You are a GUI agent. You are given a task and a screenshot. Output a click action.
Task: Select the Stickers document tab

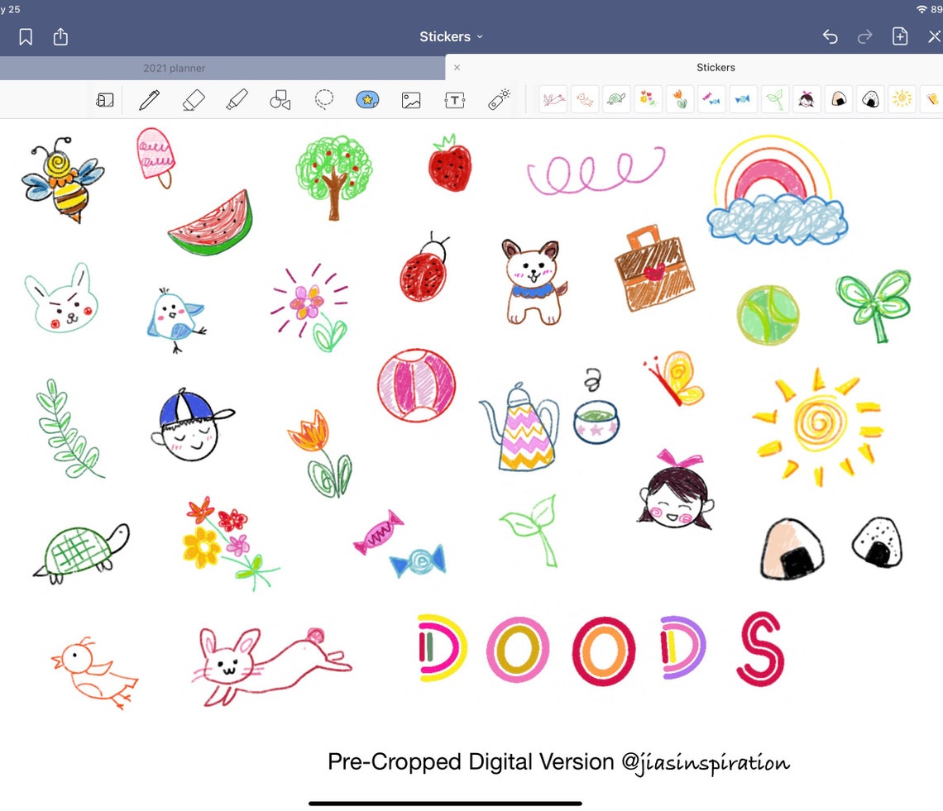(x=716, y=67)
